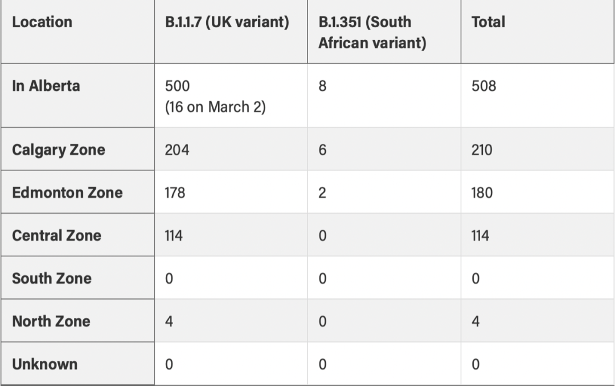
Task: Select the South Zone row label
Action: [x=52, y=279]
